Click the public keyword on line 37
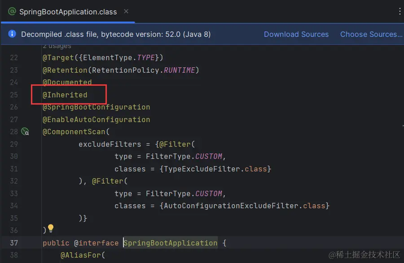The image size is (404, 263). pos(56,243)
